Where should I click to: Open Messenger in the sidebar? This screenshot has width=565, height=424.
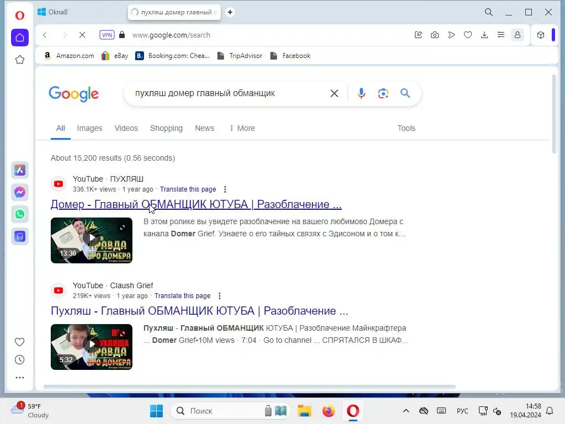(20, 192)
